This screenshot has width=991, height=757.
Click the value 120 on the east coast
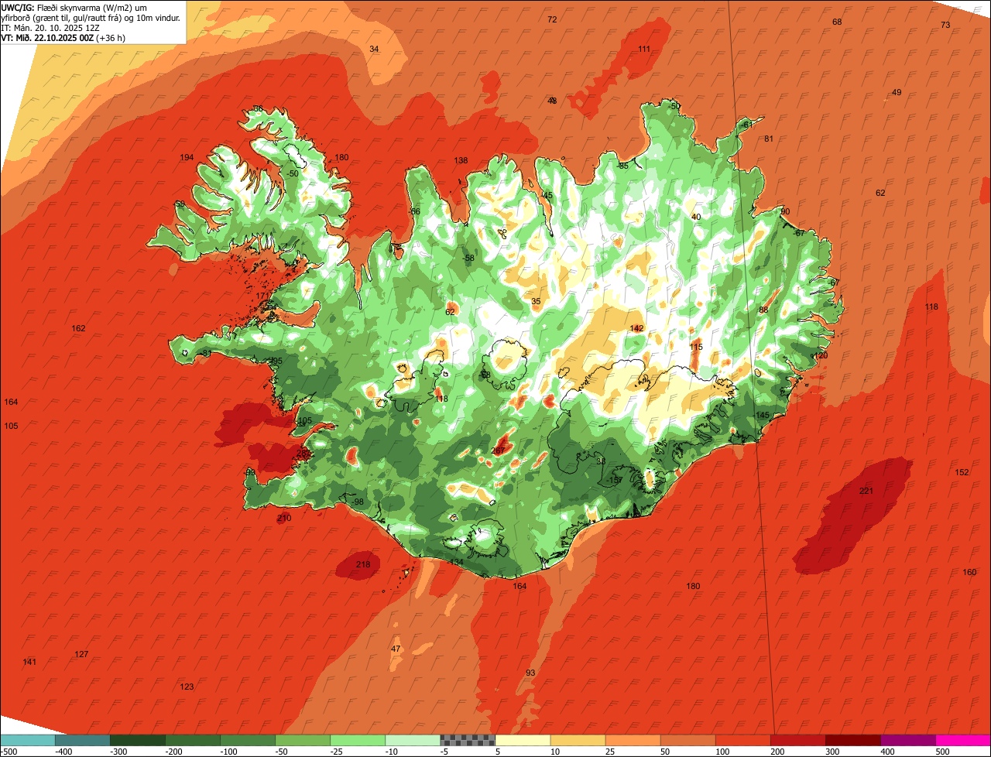pyautogui.click(x=821, y=355)
